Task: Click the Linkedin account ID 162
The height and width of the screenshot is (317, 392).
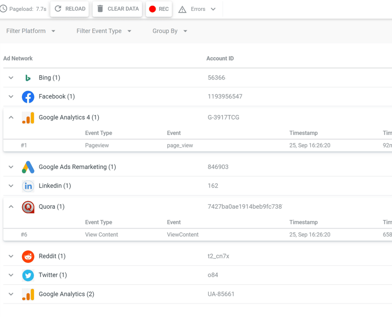Action: (213, 186)
